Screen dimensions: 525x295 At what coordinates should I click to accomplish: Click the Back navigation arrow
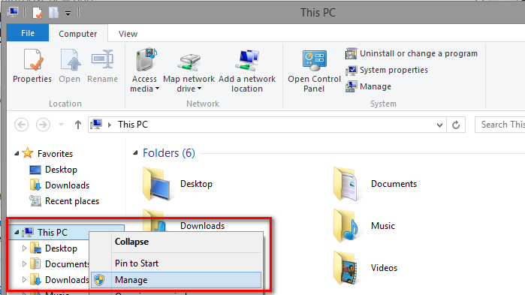(22, 125)
